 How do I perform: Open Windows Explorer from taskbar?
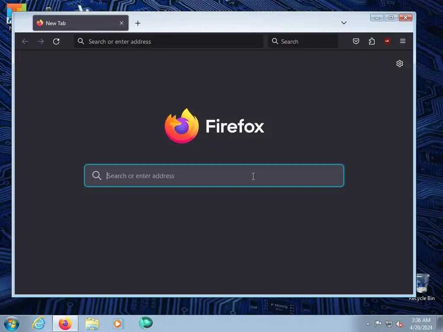(x=92, y=323)
